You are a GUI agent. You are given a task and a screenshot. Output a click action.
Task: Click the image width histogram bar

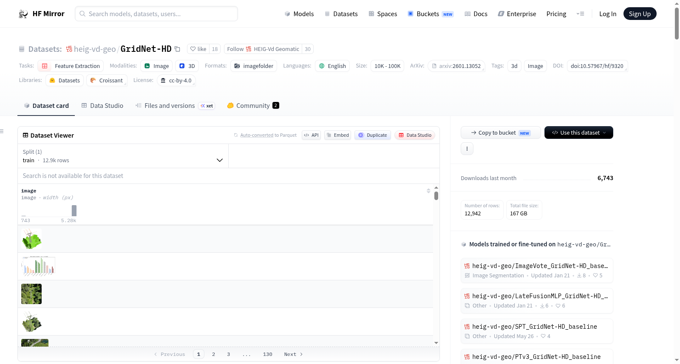pos(74,211)
